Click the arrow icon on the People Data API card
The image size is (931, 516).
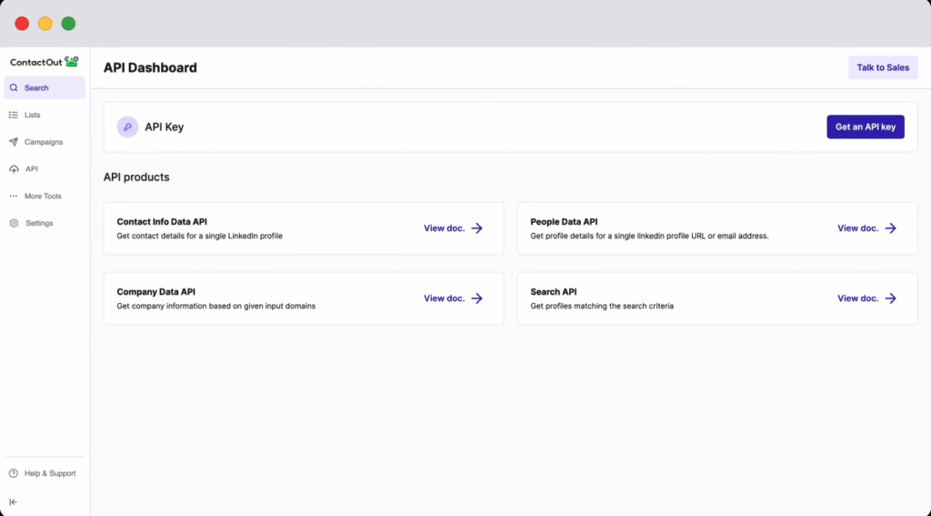click(891, 228)
